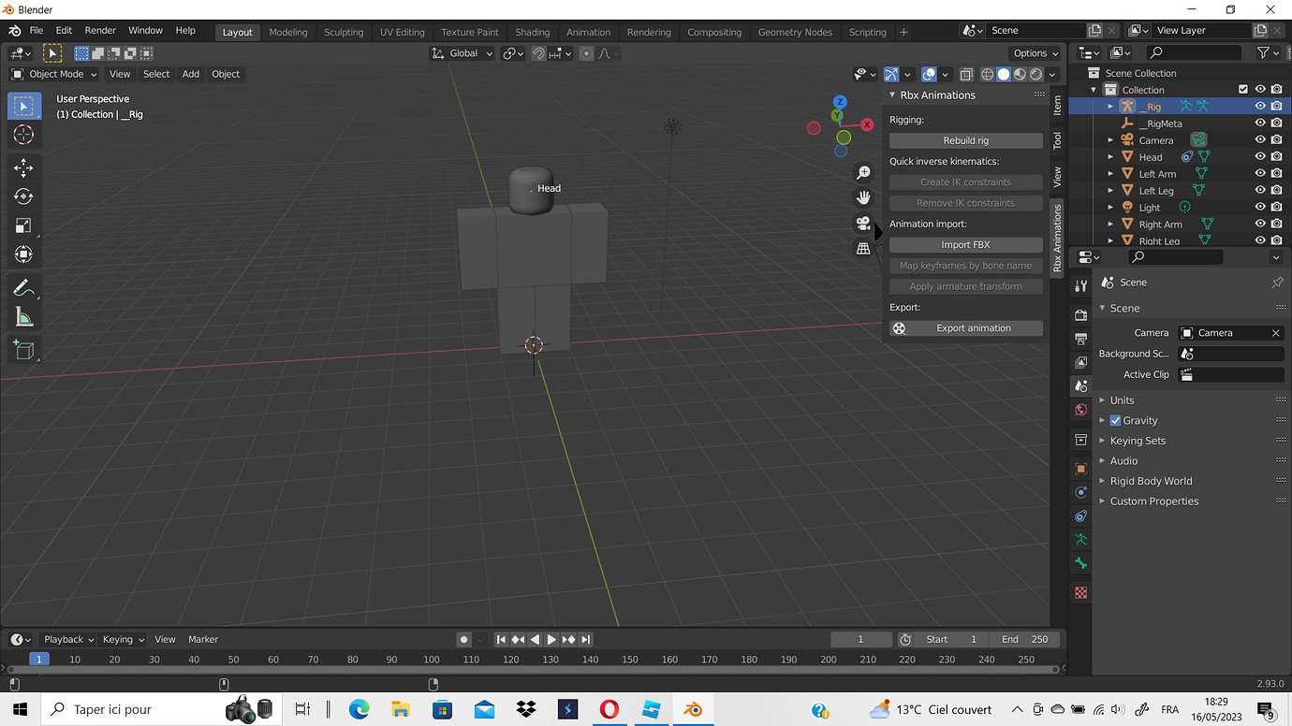1292x726 pixels.
Task: Click the Rebuild rig button
Action: coord(965,139)
